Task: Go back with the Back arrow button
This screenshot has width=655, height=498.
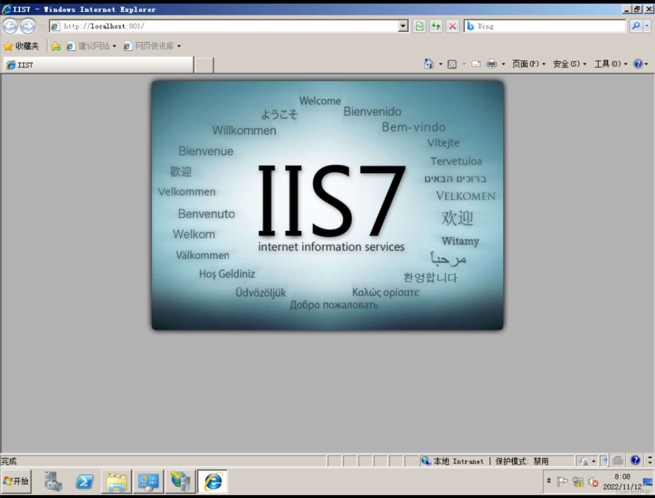Action: (10, 26)
